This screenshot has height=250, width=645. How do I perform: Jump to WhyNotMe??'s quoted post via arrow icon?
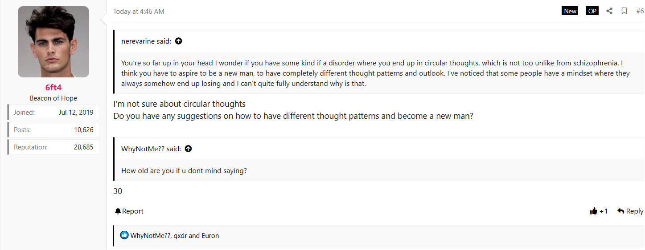[x=188, y=149]
